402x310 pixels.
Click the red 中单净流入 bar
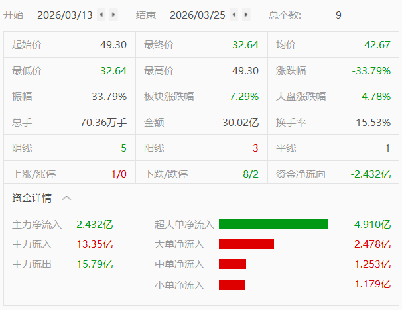(233, 264)
